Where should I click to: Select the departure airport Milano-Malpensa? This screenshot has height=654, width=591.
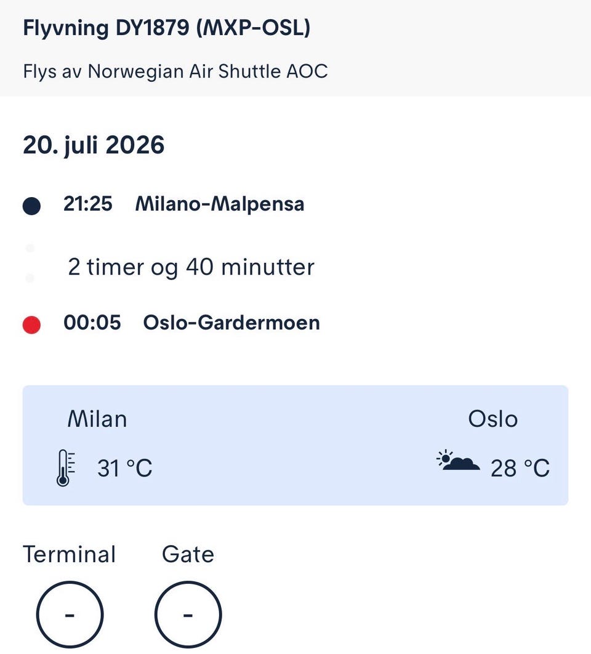[220, 204]
